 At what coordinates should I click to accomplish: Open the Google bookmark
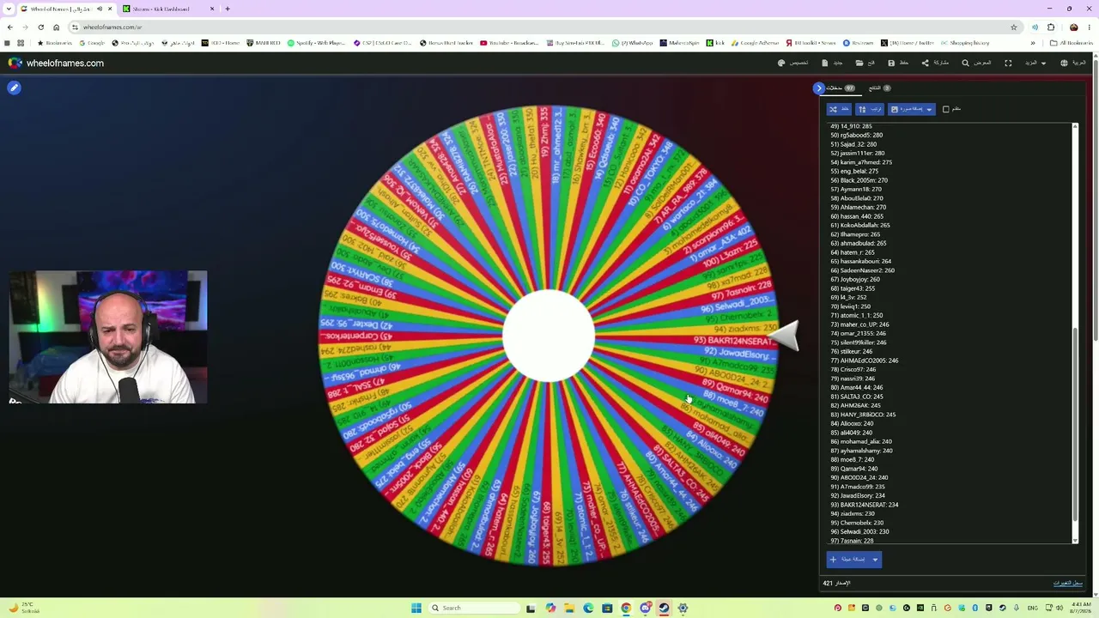[91, 43]
